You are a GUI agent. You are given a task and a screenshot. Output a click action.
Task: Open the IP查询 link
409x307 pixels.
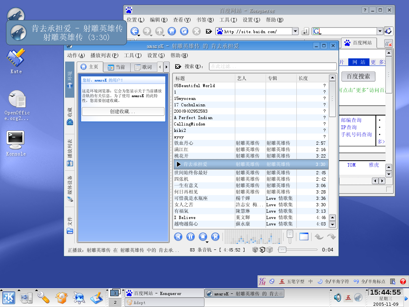click(x=348, y=128)
